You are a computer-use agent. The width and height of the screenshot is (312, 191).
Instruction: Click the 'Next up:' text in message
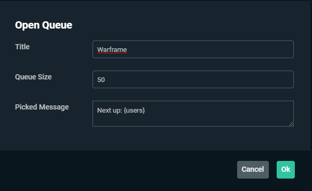point(109,110)
